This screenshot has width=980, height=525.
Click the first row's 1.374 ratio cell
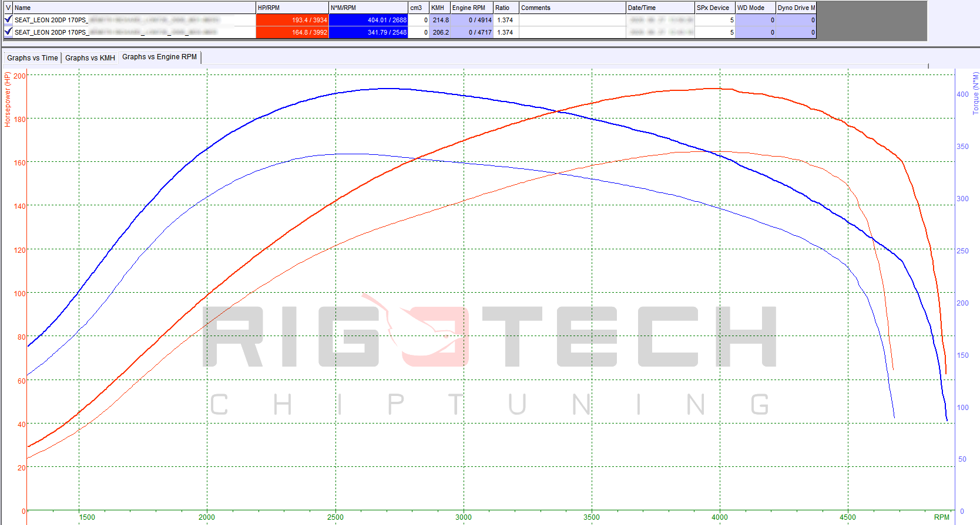506,20
